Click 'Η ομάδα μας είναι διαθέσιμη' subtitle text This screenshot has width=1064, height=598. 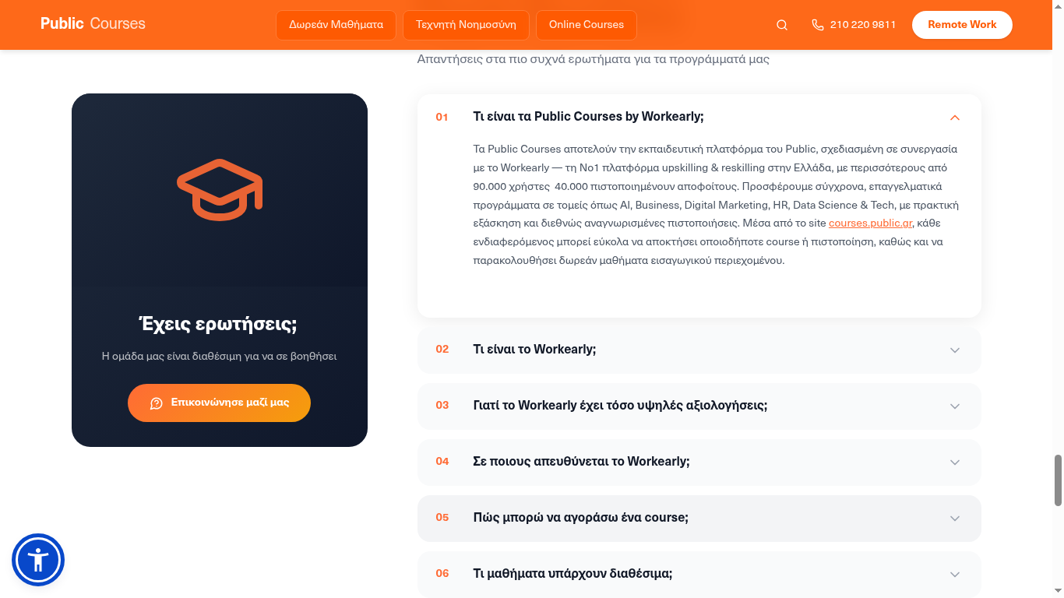click(219, 357)
